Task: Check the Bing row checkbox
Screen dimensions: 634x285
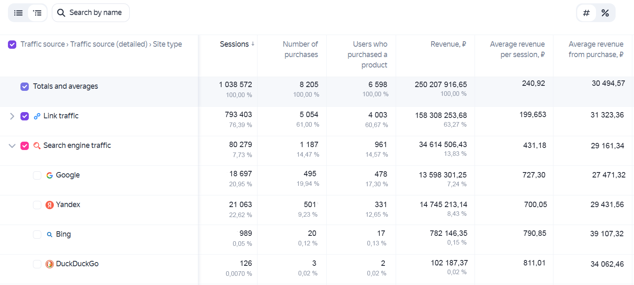Action: 37,235
